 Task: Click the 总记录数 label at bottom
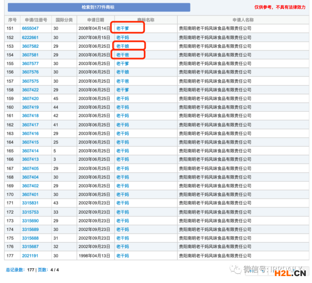[15, 270]
